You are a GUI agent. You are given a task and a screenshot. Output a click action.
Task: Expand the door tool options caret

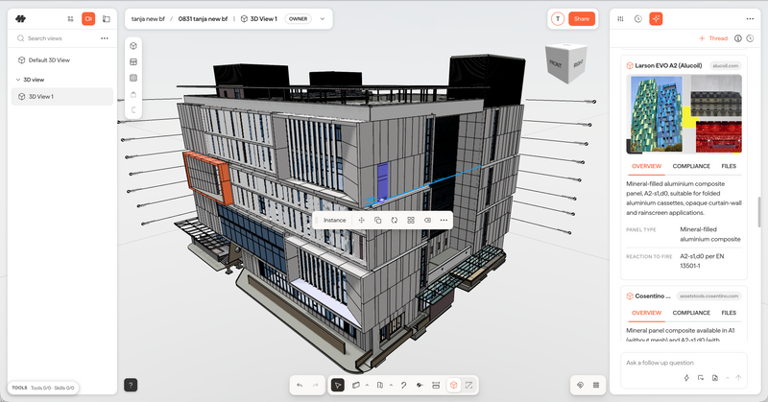coord(391,386)
